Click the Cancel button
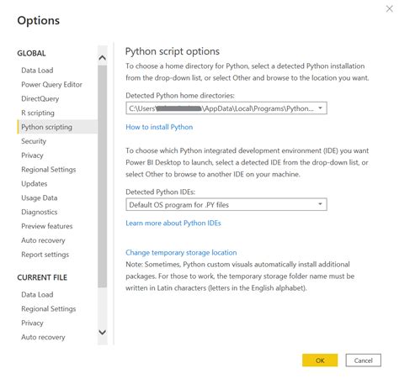The image size is (399, 384). tap(364, 360)
